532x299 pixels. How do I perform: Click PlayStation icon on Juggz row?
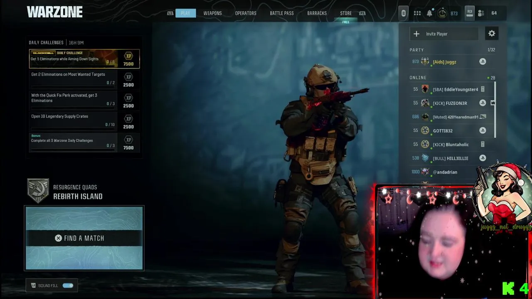(483, 61)
